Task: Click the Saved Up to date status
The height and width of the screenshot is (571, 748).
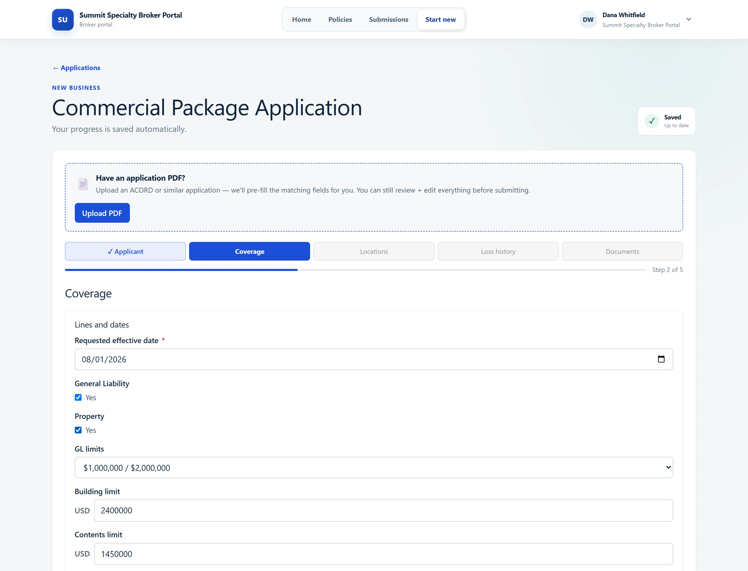Action: [666, 121]
